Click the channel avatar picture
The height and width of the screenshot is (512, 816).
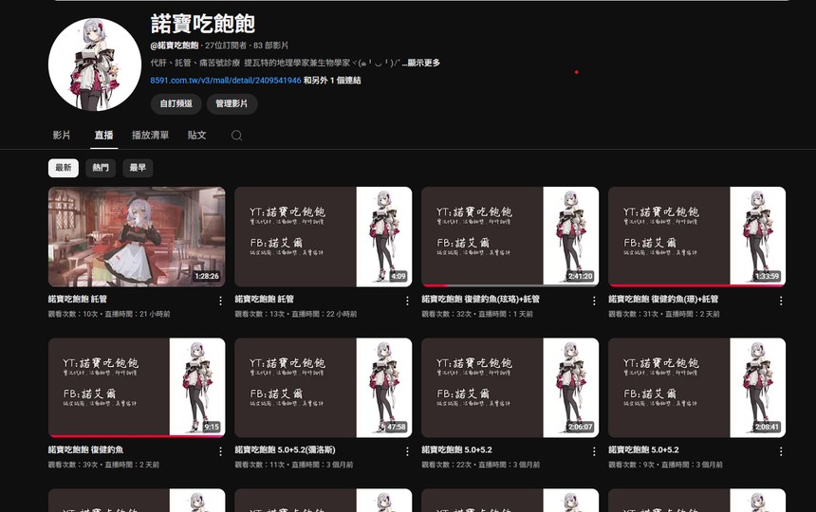(95, 65)
